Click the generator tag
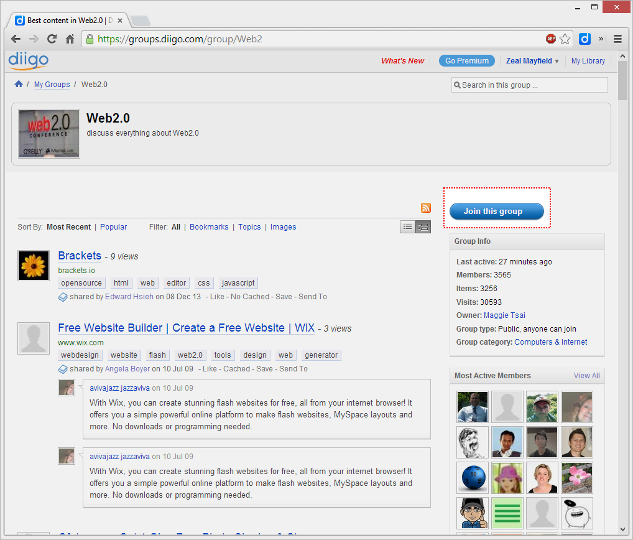633x540 pixels. (x=321, y=355)
